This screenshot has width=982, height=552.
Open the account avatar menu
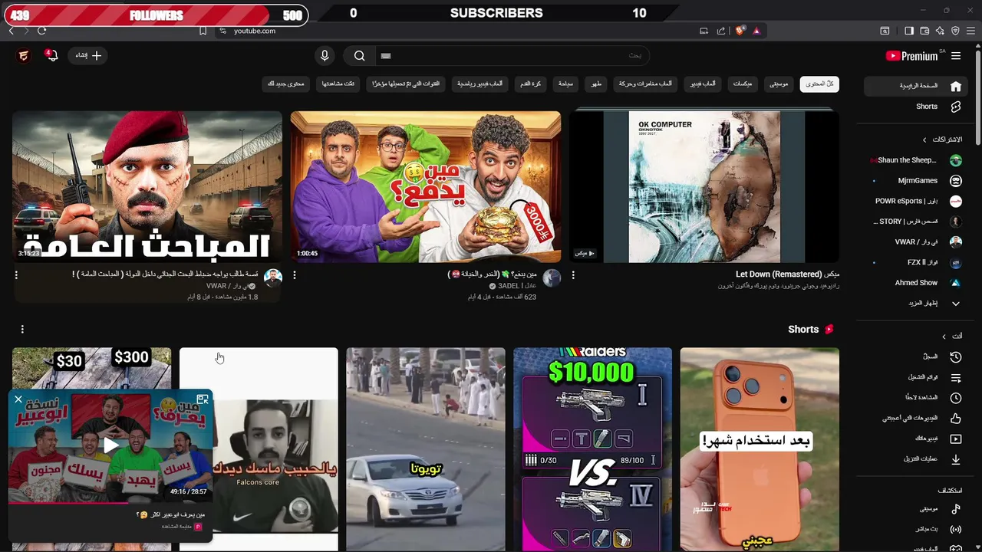24,56
